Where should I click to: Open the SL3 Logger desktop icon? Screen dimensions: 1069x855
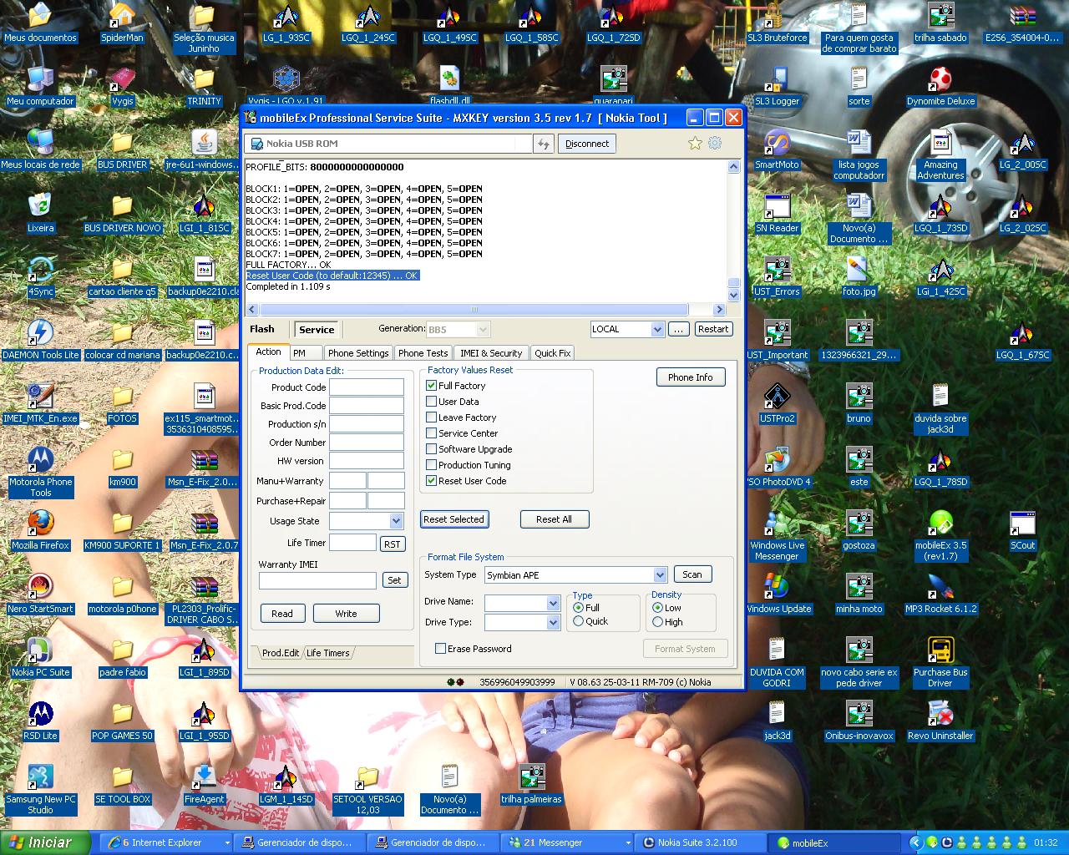(777, 86)
